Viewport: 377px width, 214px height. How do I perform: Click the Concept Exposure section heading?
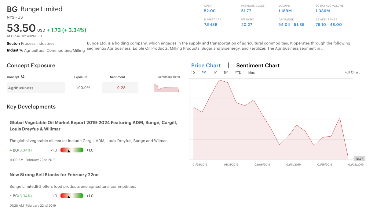[31, 66]
